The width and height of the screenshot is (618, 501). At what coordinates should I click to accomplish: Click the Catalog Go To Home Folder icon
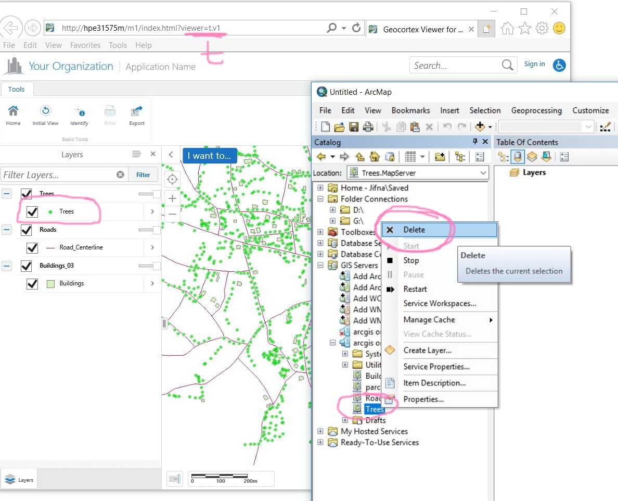(x=375, y=157)
